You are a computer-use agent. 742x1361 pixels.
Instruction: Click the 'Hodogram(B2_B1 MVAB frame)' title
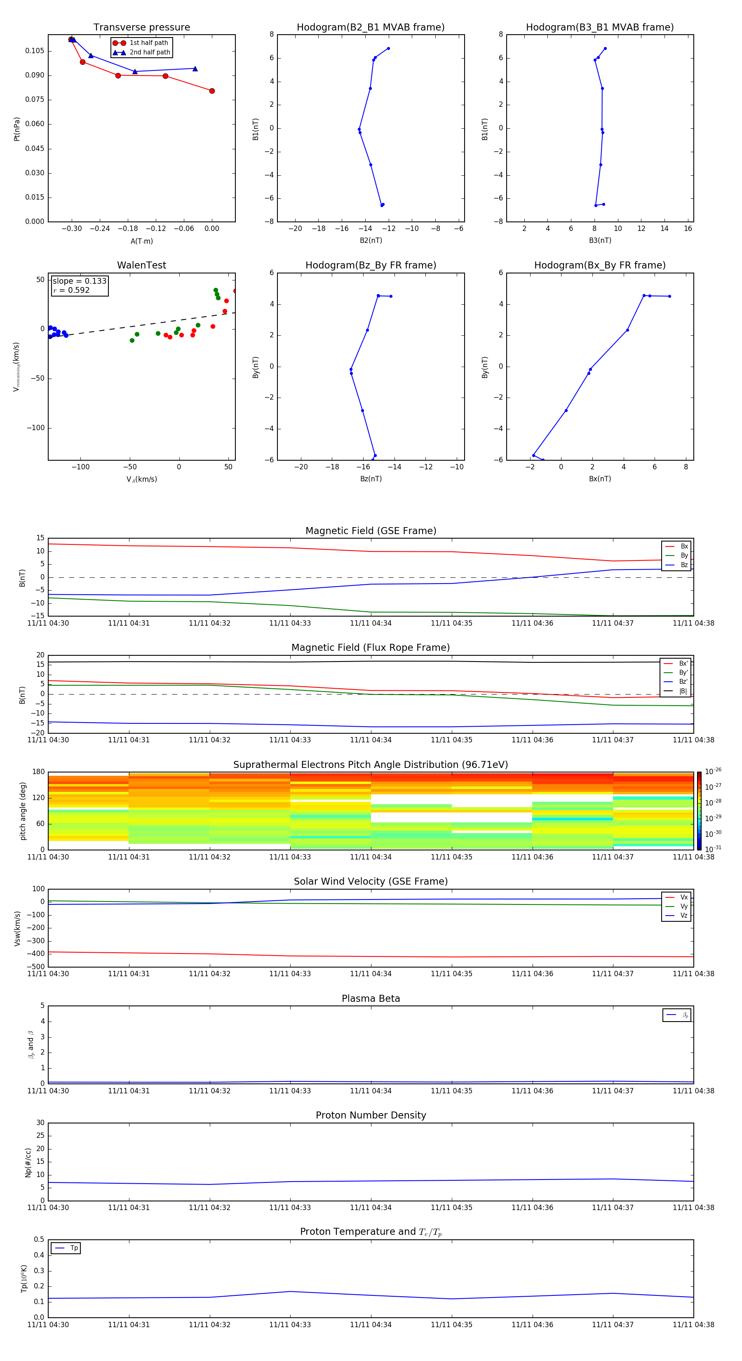tap(371, 28)
